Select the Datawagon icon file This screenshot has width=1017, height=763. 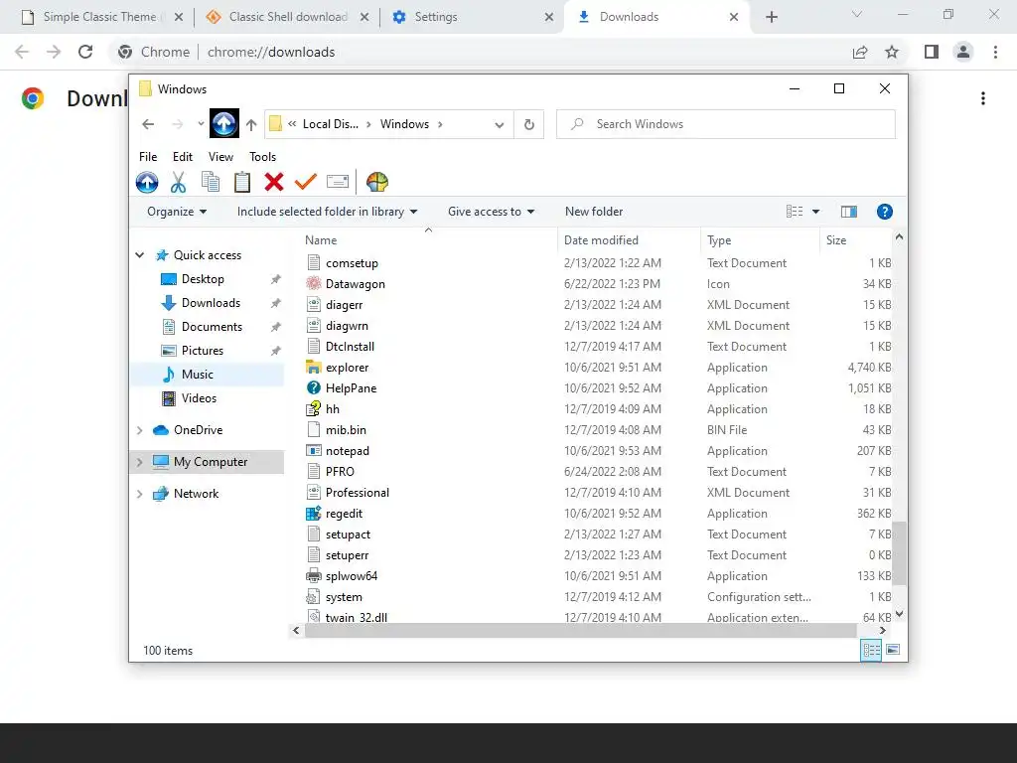point(314,283)
